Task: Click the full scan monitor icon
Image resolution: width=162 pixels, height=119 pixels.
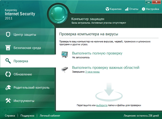Action: (x=65, y=55)
